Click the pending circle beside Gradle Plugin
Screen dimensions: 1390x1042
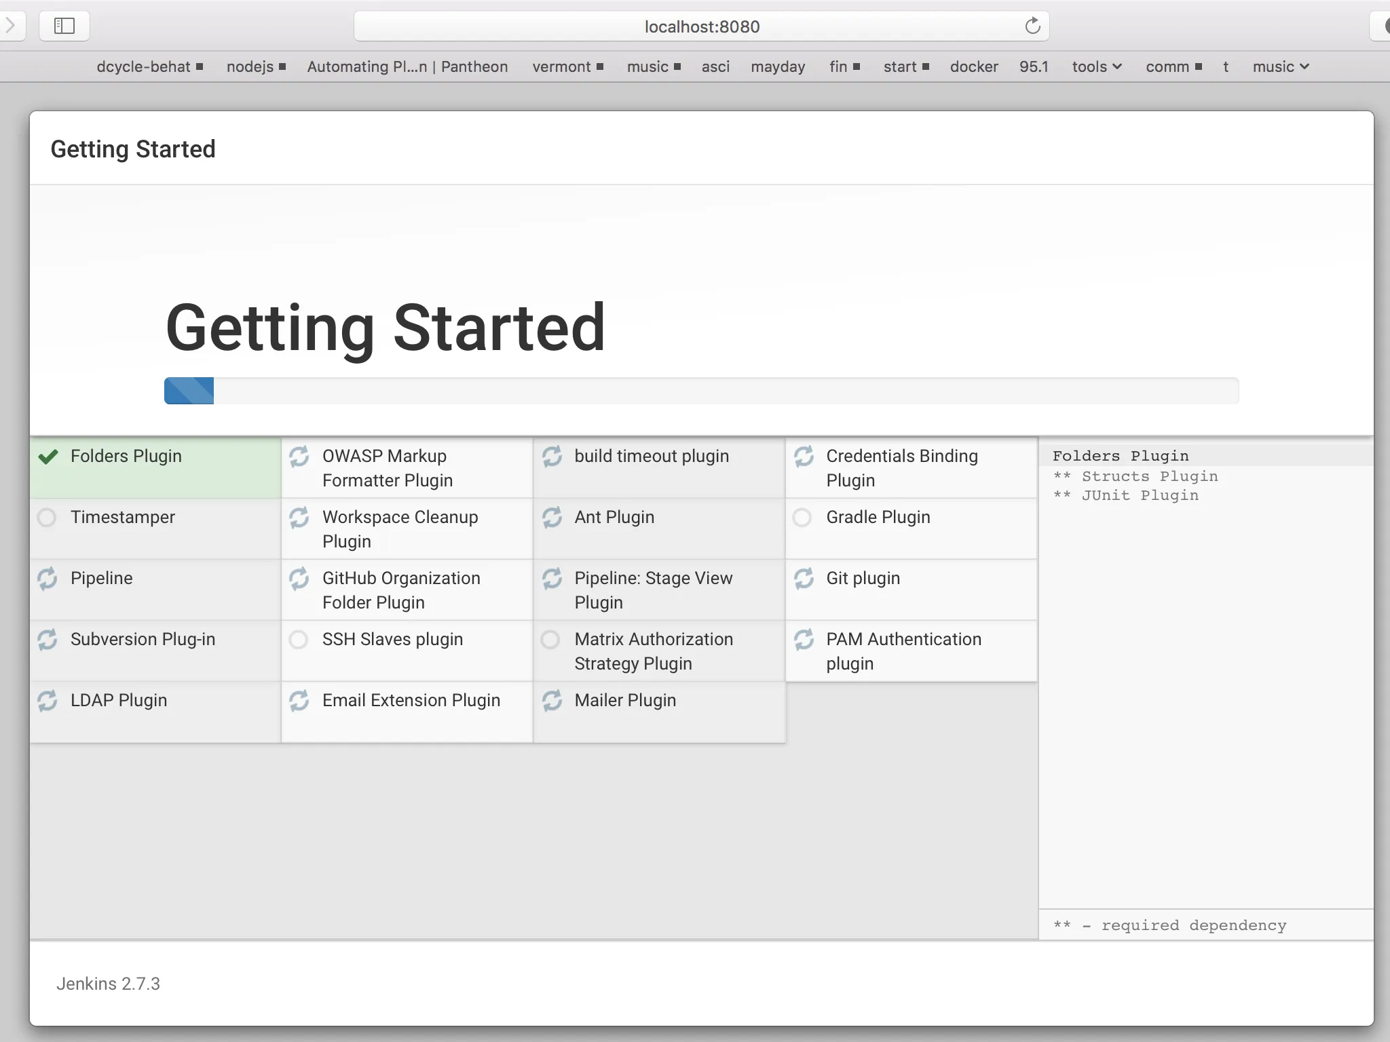[x=802, y=518]
